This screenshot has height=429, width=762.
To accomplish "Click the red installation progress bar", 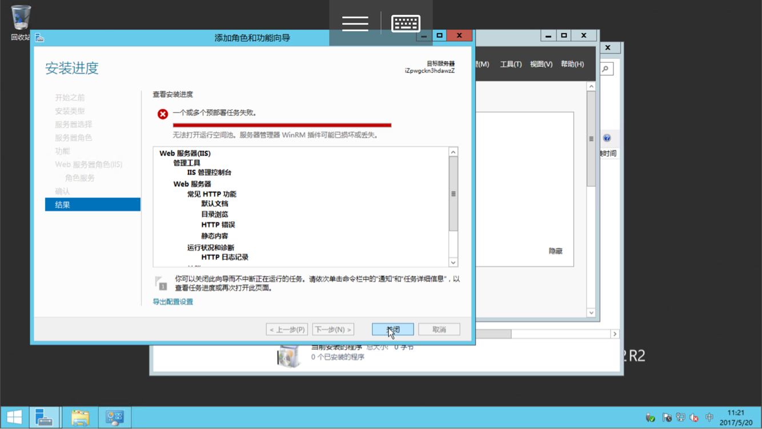I will coord(282,125).
